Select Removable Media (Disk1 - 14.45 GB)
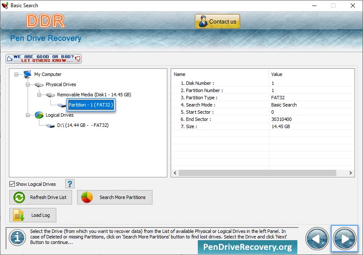This screenshot has width=363, height=255. click(94, 95)
